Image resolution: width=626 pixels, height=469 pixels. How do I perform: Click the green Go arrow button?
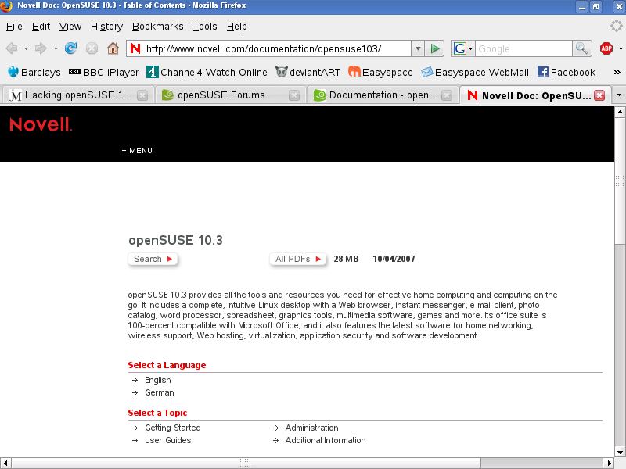(x=435, y=49)
